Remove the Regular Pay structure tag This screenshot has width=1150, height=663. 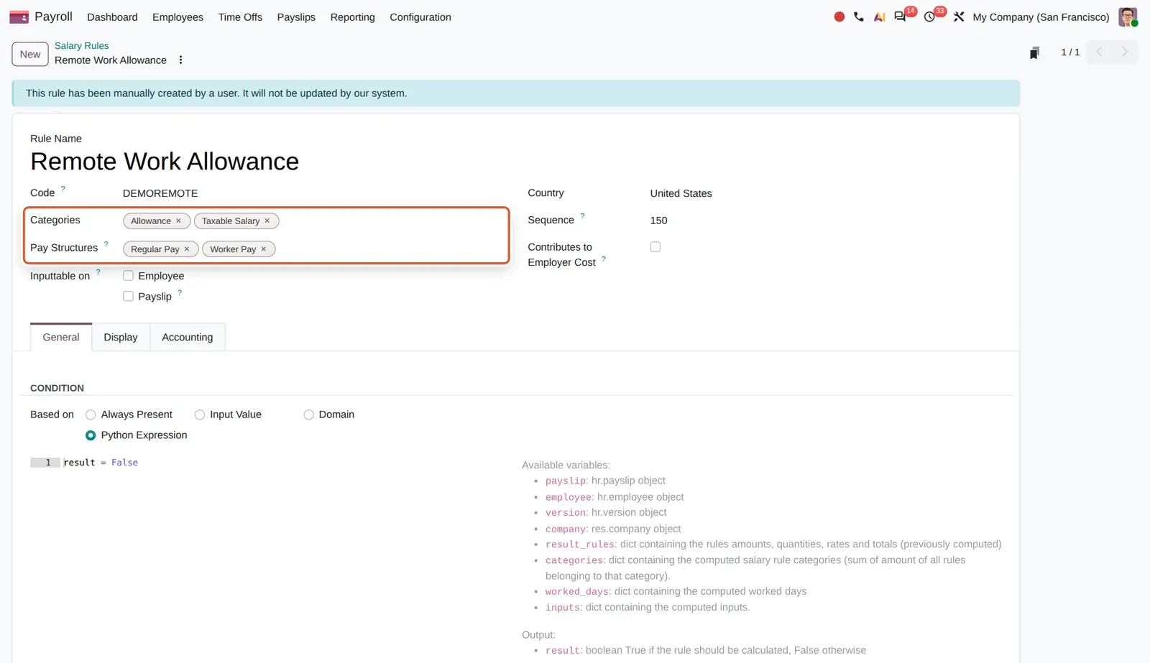click(186, 249)
